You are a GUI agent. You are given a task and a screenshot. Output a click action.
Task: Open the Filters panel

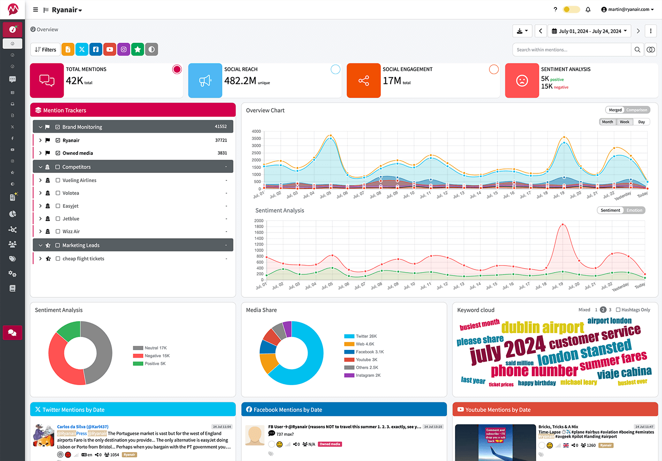pyautogui.click(x=45, y=49)
